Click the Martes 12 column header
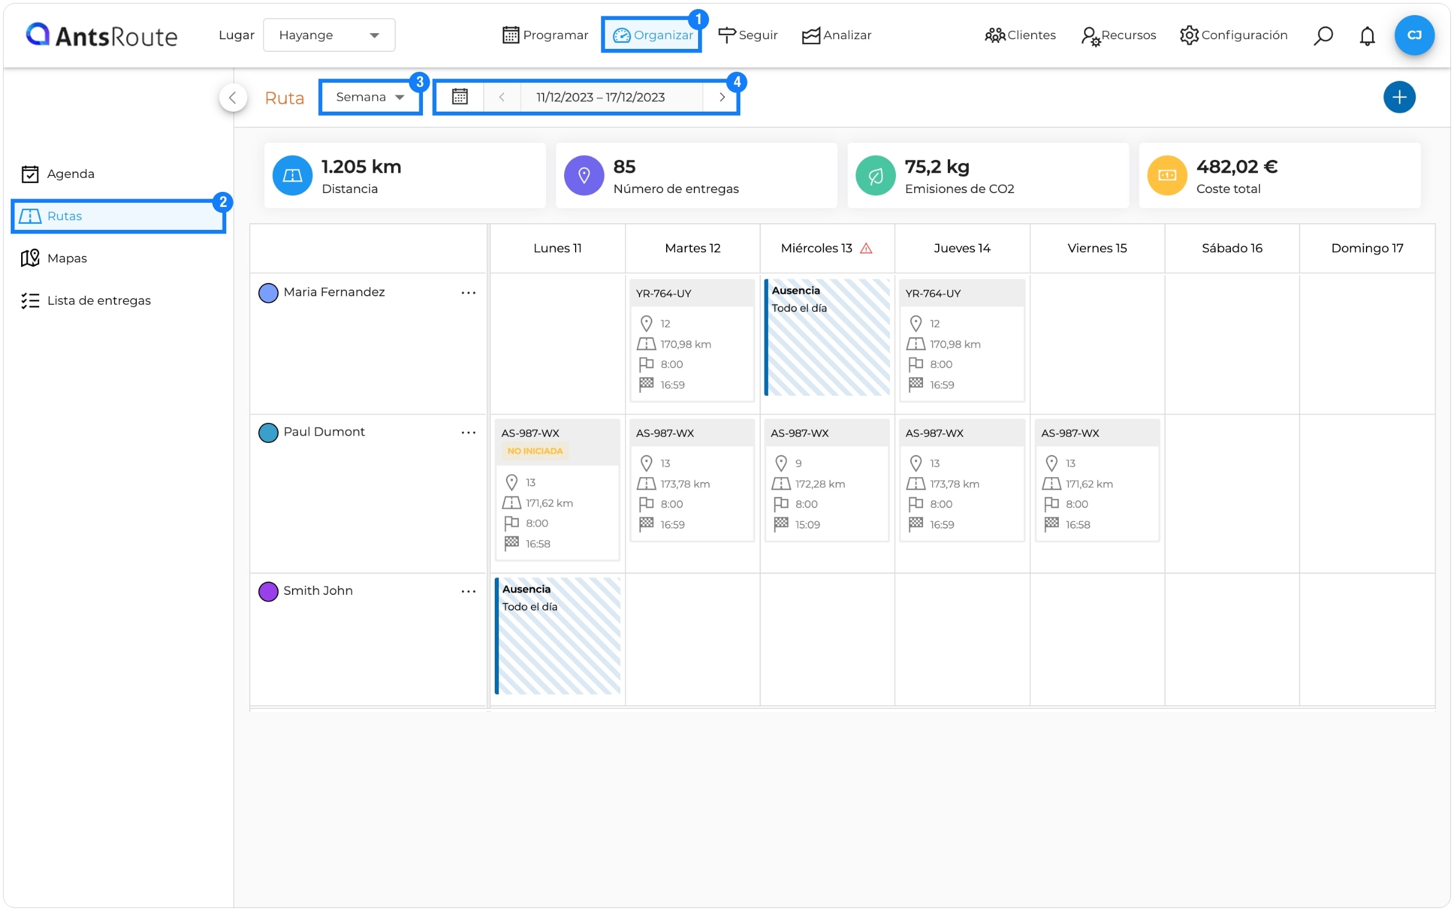 tap(692, 249)
